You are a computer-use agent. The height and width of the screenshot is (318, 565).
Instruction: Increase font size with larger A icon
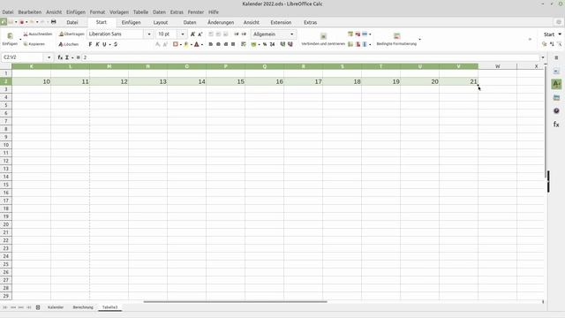192,34
